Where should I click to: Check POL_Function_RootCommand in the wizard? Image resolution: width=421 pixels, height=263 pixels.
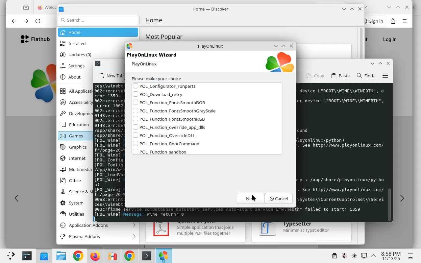(136, 144)
